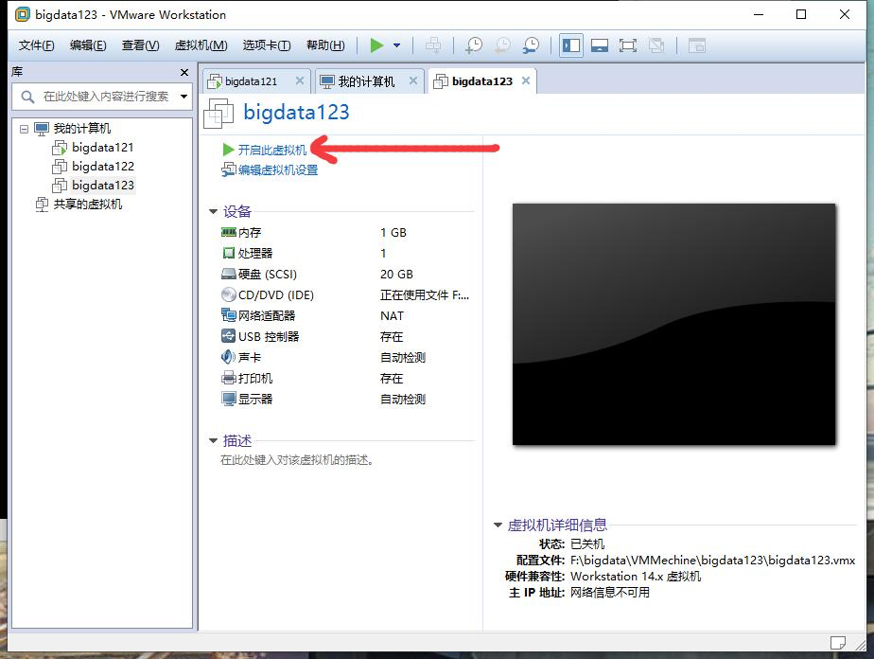Select bigdata122 in the library tree
This screenshot has height=659, width=874.
click(x=102, y=167)
